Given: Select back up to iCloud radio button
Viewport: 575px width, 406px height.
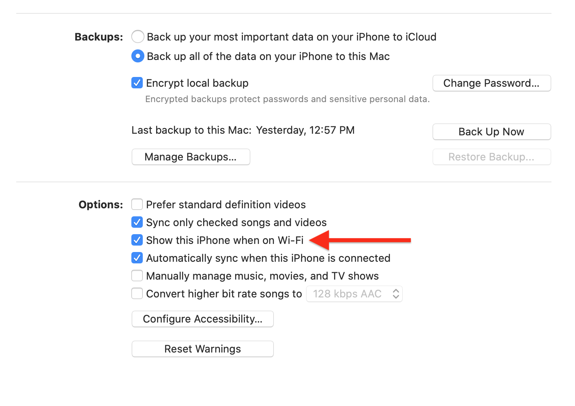Looking at the screenshot, I should point(138,37).
